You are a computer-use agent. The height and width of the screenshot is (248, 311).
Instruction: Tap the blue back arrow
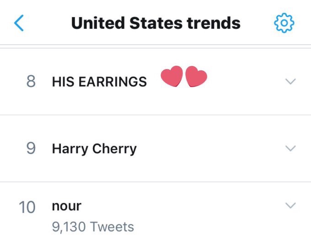tap(19, 23)
